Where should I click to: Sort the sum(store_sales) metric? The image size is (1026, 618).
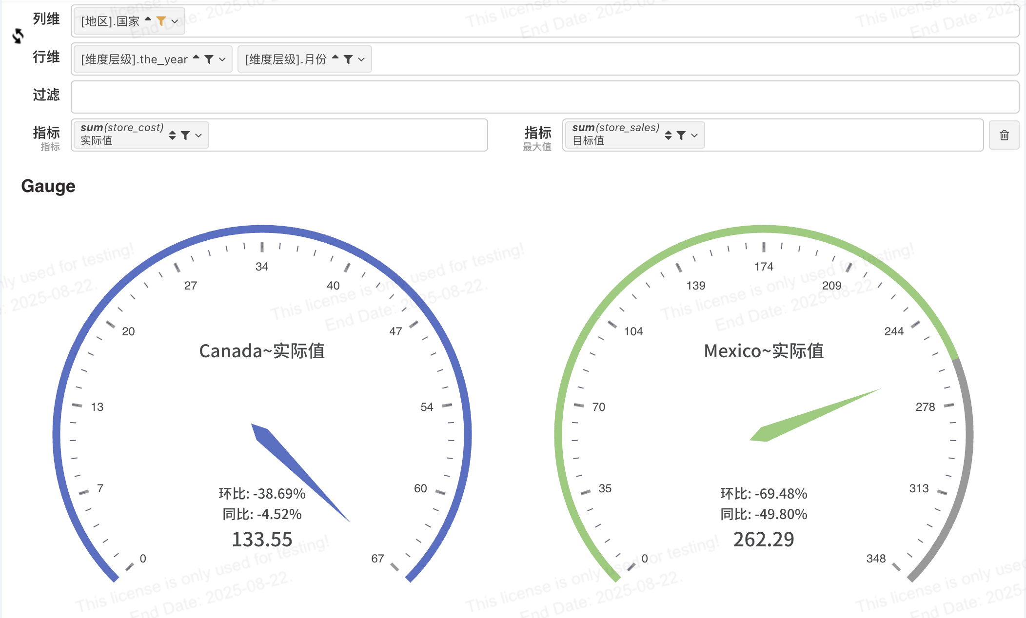(x=669, y=135)
